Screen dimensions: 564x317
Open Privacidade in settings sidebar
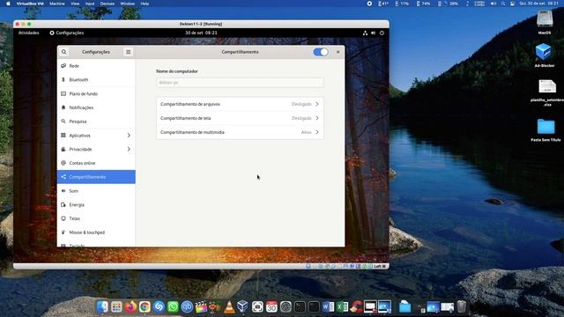click(96, 149)
